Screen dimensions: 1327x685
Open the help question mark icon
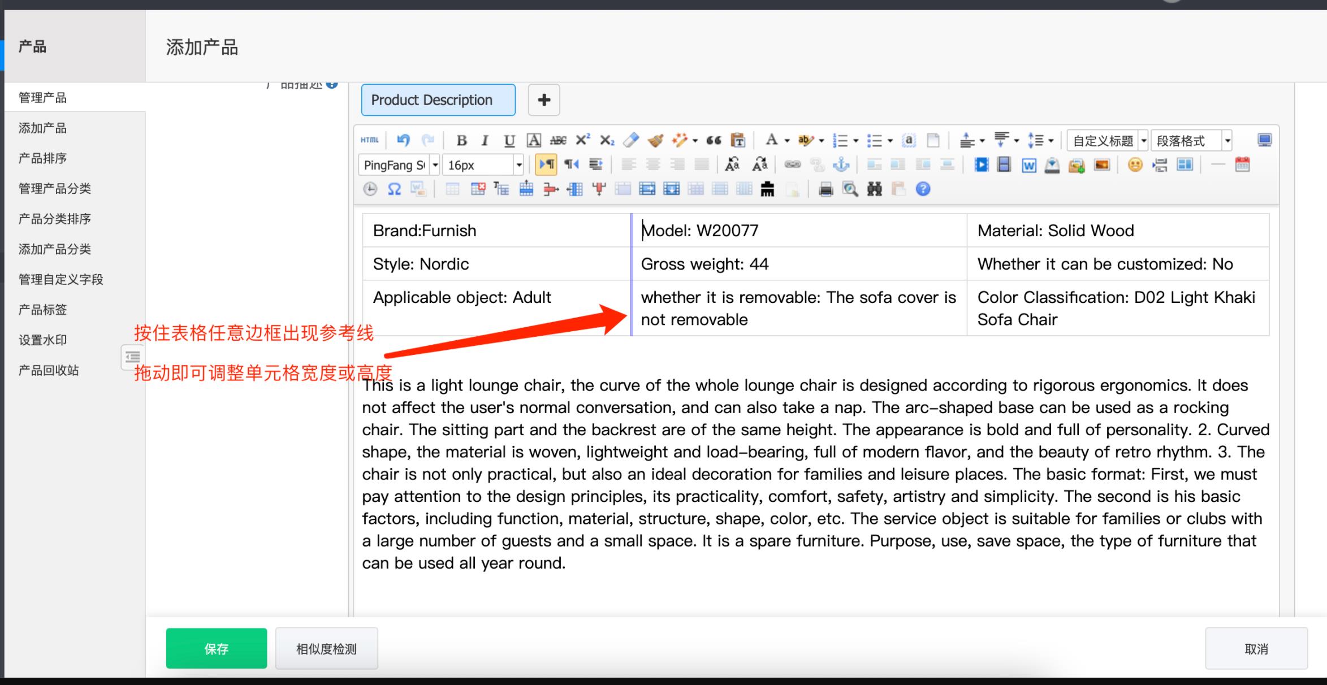coord(923,189)
